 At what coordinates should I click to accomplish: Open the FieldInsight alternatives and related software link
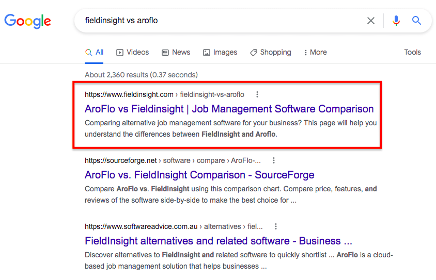219,241
